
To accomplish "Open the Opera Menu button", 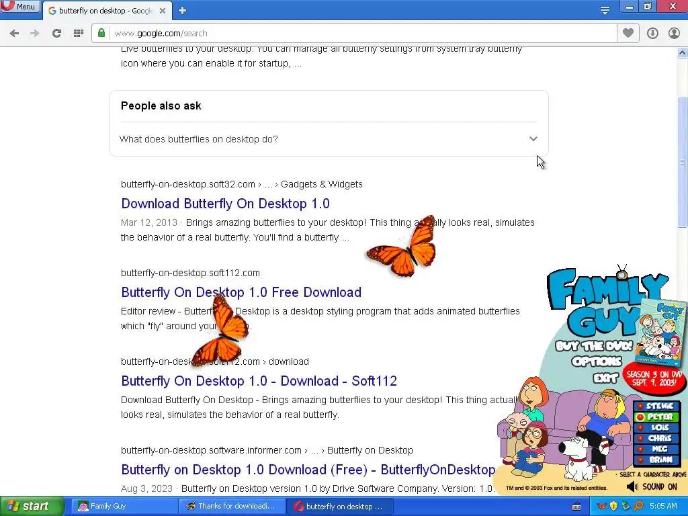I will pyautogui.click(x=20, y=6).
